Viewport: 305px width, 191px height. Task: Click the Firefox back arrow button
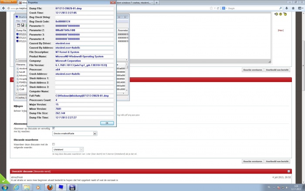(3, 8)
